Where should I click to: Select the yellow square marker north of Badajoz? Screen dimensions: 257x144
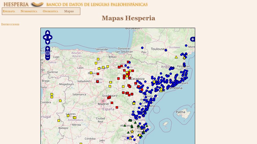coord(59,121)
